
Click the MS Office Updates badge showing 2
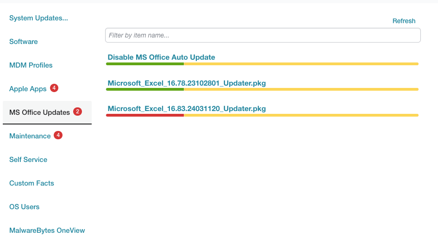coord(78,112)
